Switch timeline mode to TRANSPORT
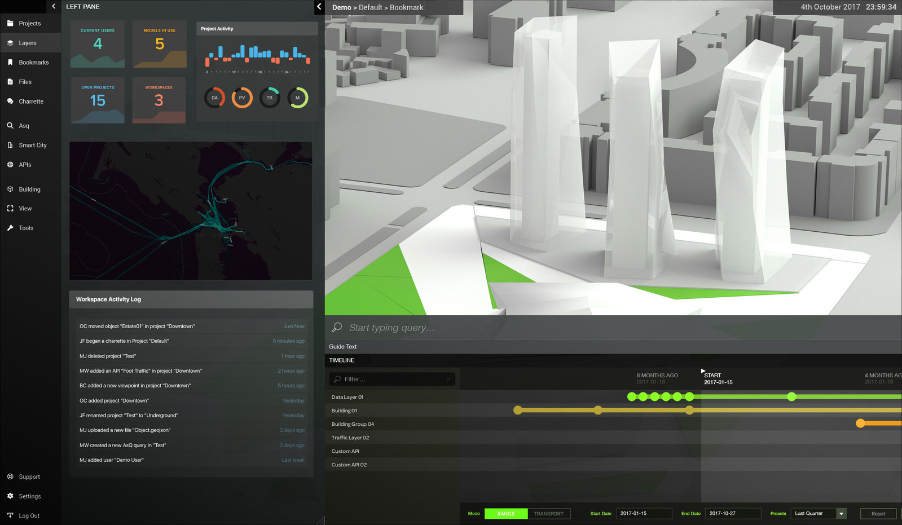The image size is (902, 525). [549, 514]
